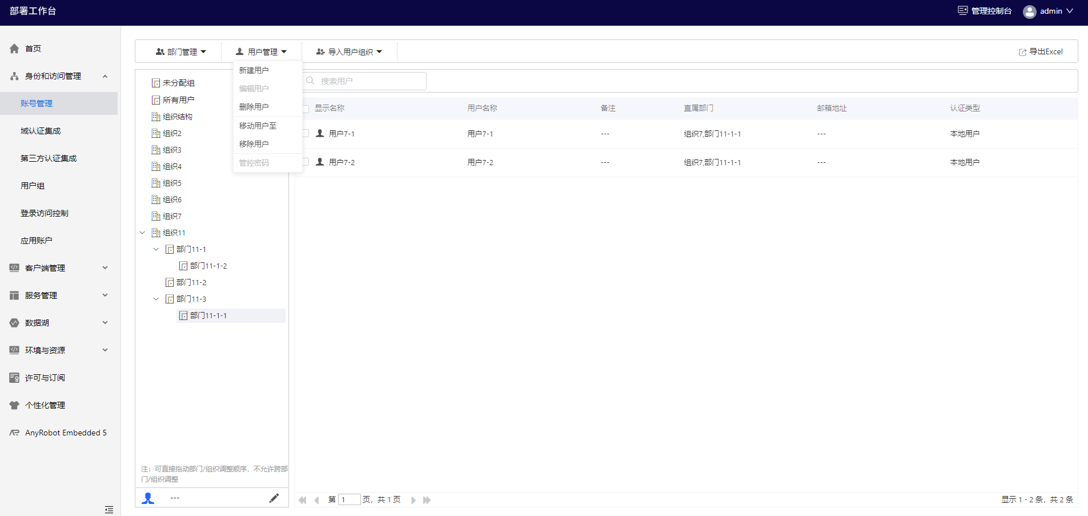Collapse the 部门11-1 tree node
The width and height of the screenshot is (1088, 516).
tap(156, 249)
